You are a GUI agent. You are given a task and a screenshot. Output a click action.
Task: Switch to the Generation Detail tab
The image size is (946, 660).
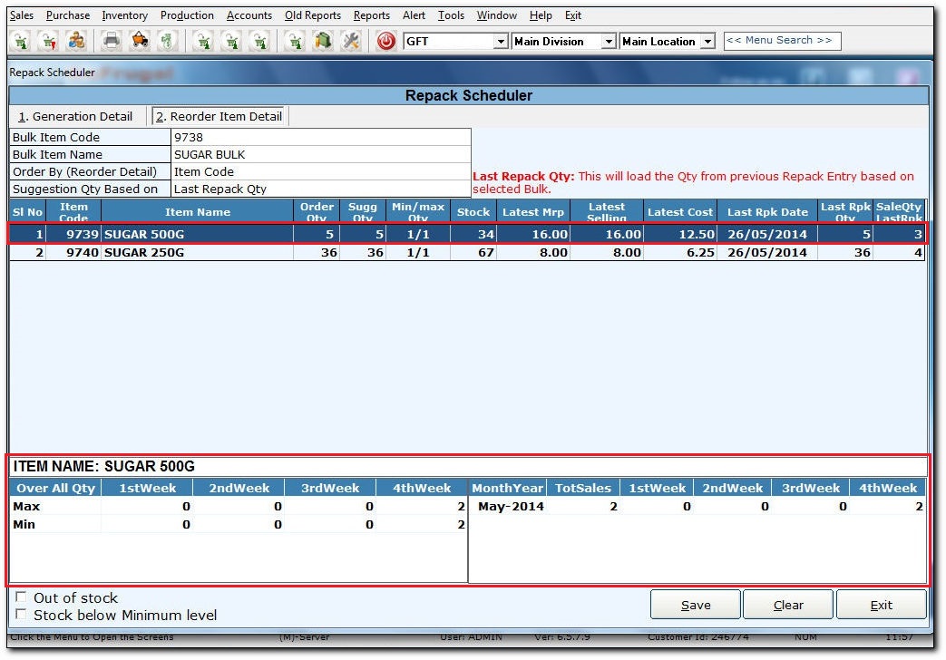[76, 116]
